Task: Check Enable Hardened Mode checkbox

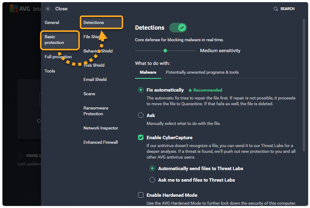Action: [141, 195]
